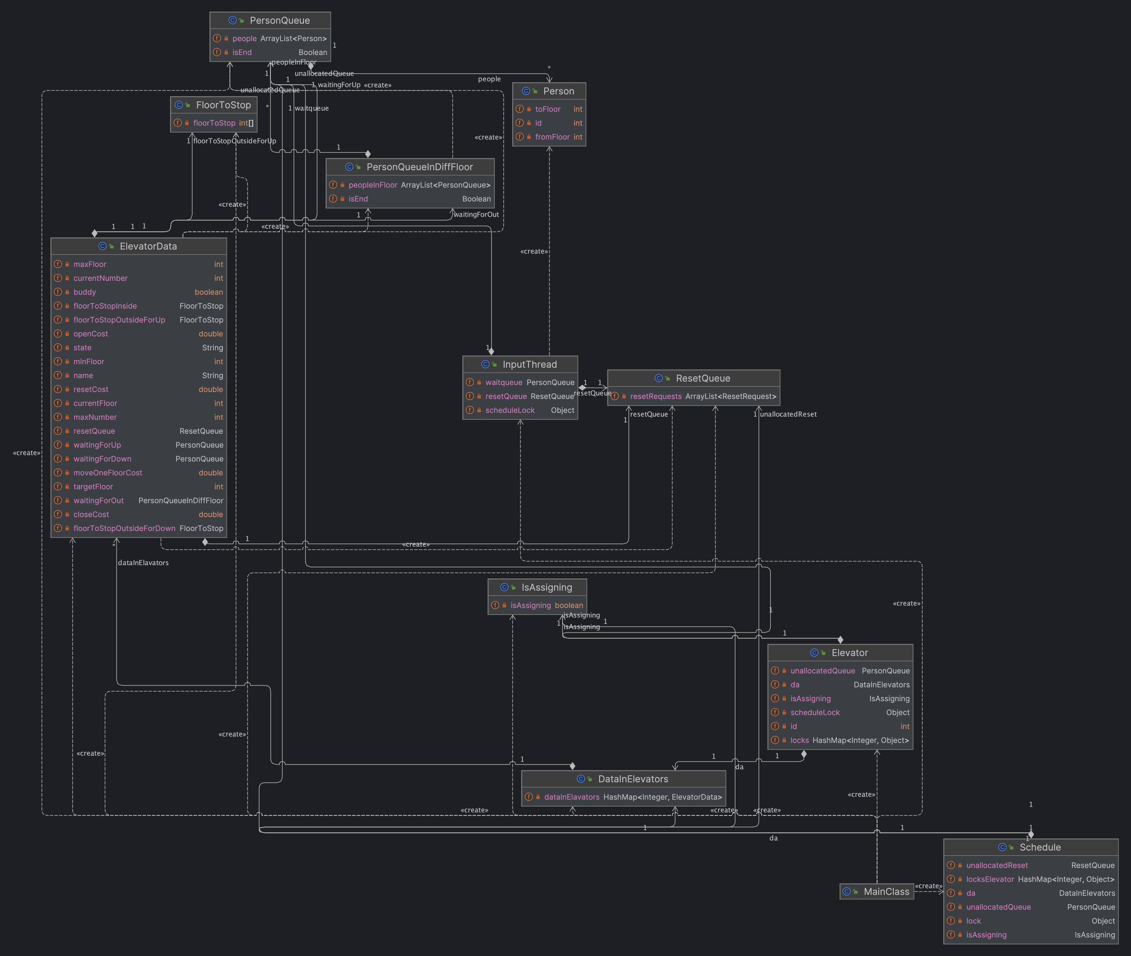Click field icon of locksElevator in Schedule

pos(951,879)
